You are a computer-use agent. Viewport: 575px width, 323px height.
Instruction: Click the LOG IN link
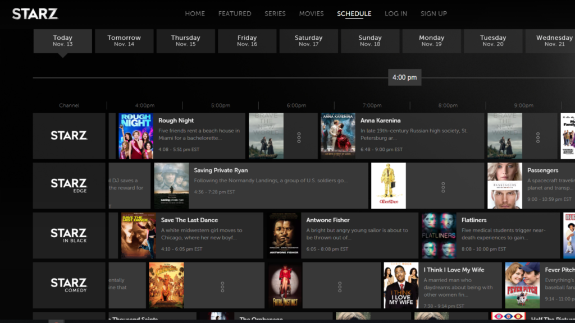[396, 13]
